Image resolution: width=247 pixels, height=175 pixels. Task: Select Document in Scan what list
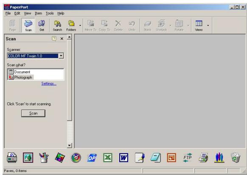(x=19, y=72)
